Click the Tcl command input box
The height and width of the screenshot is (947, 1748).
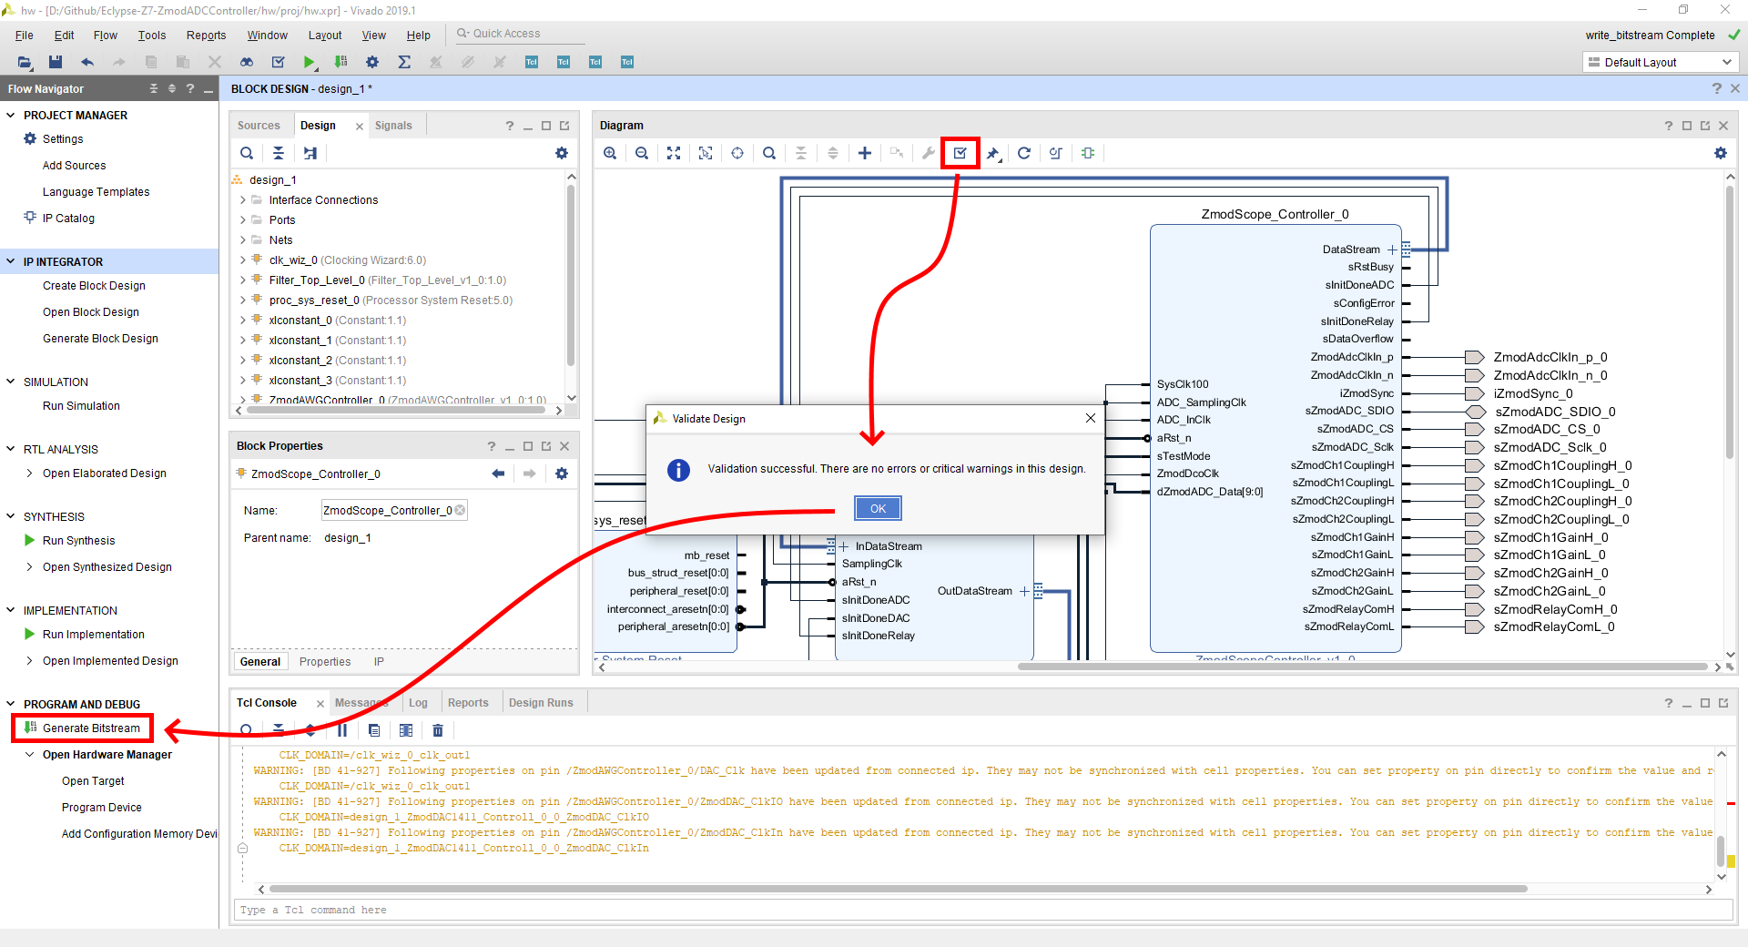pyautogui.click(x=983, y=910)
